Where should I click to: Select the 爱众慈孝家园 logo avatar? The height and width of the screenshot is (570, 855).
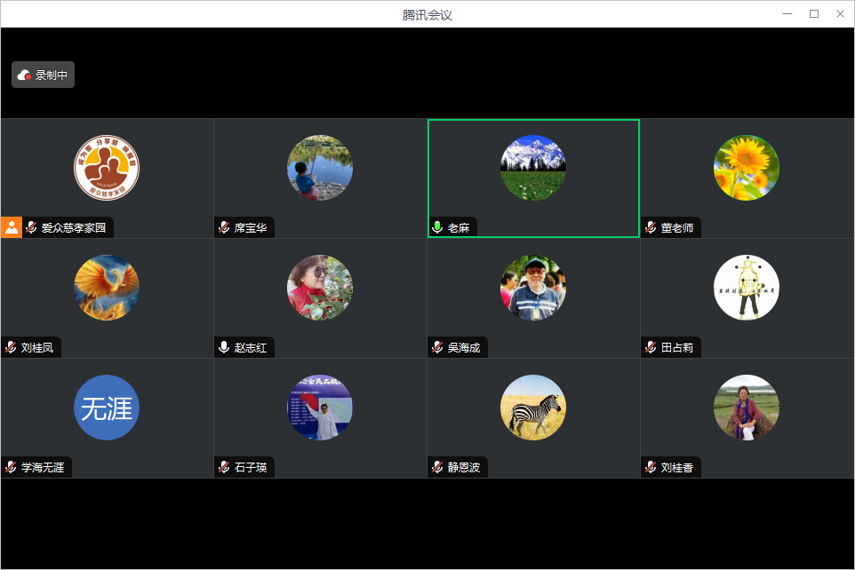coord(107,168)
